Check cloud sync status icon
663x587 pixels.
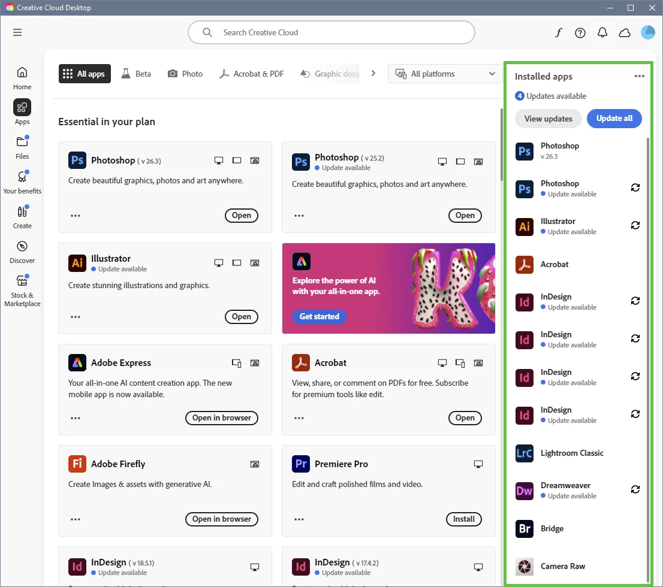(x=625, y=32)
